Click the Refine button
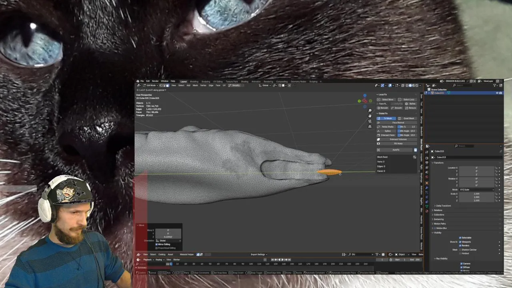This screenshot has height=288, width=512. click(410, 104)
